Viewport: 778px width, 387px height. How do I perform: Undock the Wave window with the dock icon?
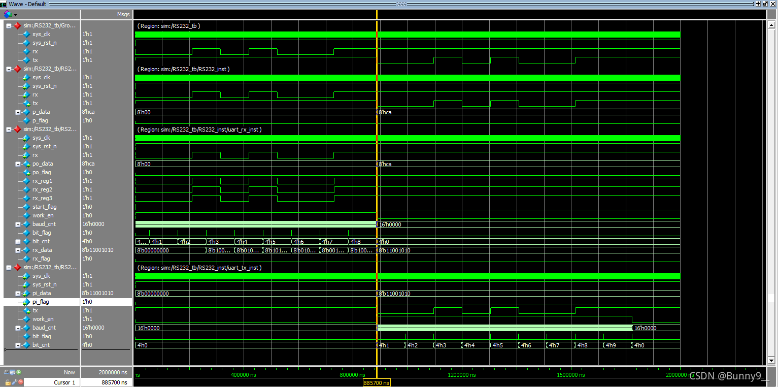(x=765, y=4)
